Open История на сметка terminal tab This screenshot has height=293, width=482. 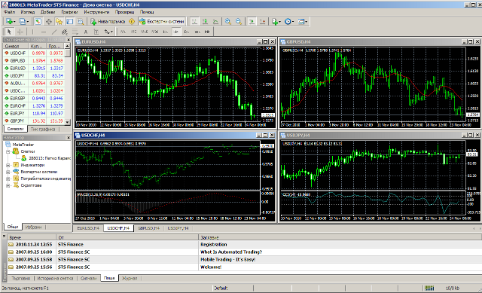(55, 278)
